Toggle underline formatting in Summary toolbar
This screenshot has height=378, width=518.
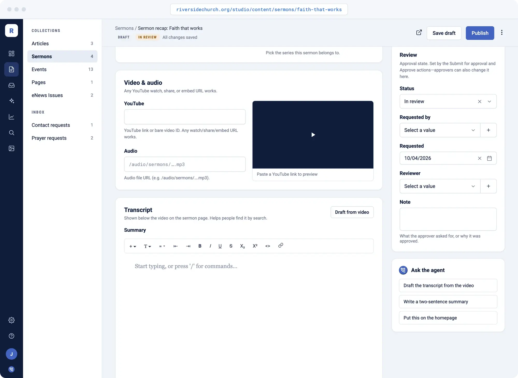pyautogui.click(x=220, y=246)
